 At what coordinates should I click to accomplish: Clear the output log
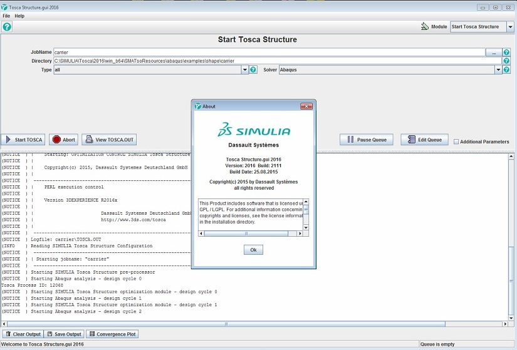pyautogui.click(x=23, y=334)
